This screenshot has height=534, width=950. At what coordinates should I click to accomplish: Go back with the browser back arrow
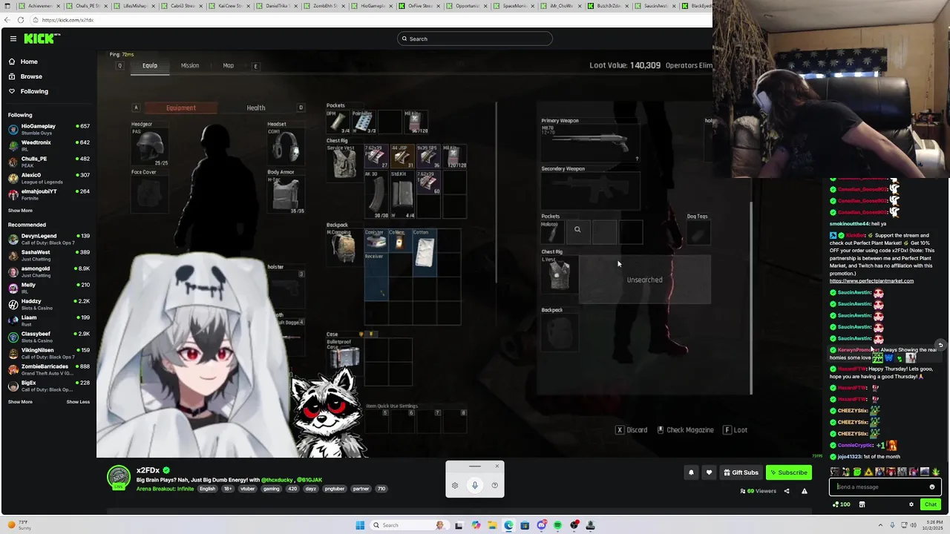[x=7, y=20]
